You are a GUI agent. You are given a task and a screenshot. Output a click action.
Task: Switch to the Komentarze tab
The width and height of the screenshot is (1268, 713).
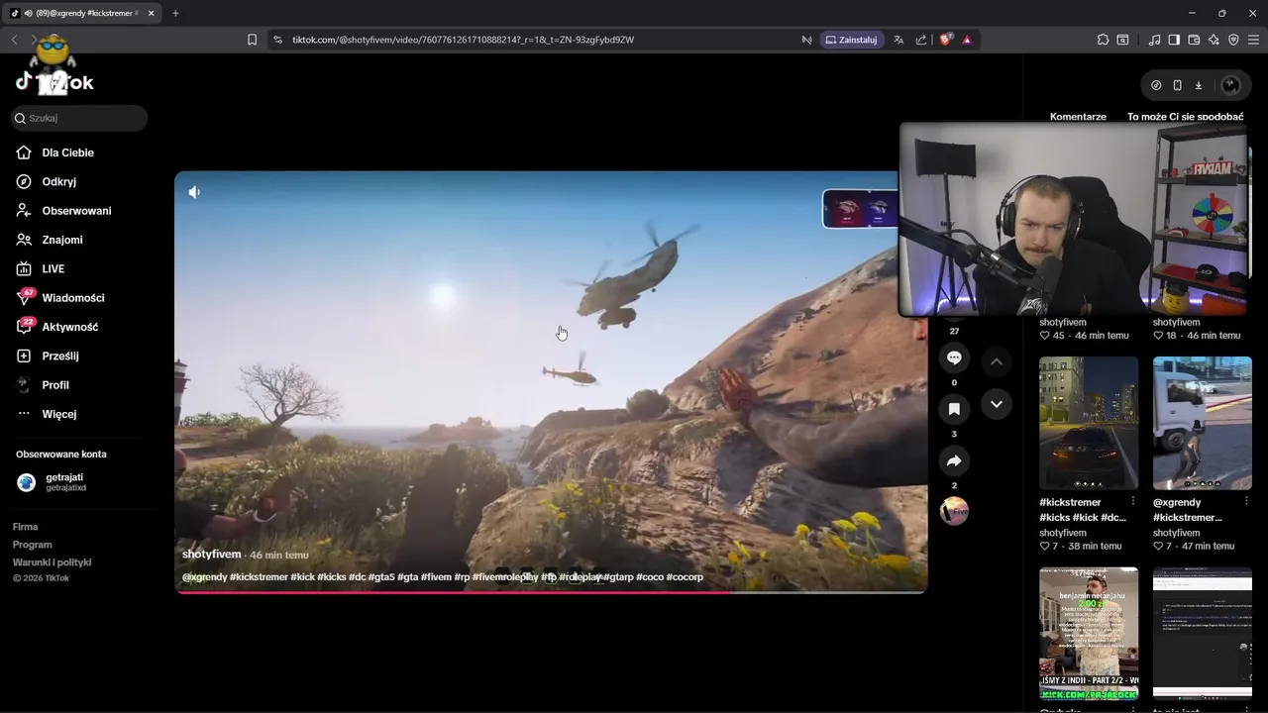click(x=1078, y=117)
